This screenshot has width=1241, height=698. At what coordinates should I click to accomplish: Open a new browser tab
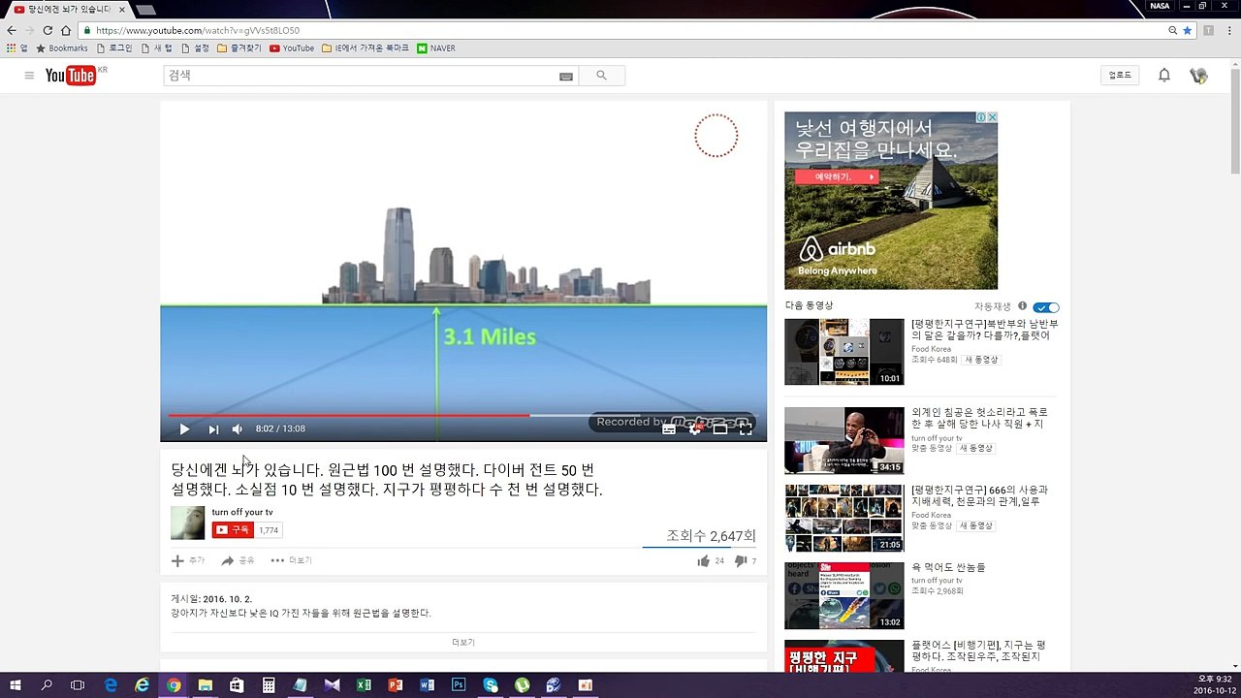point(145,10)
